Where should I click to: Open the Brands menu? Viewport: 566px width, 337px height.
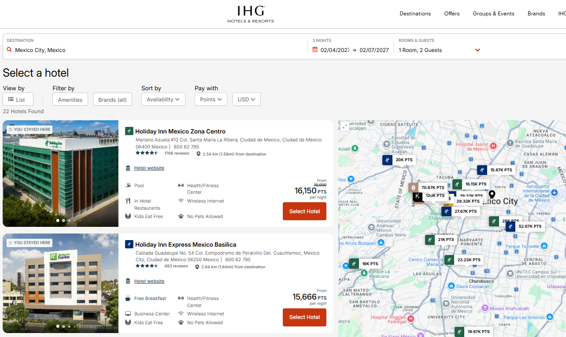536,14
